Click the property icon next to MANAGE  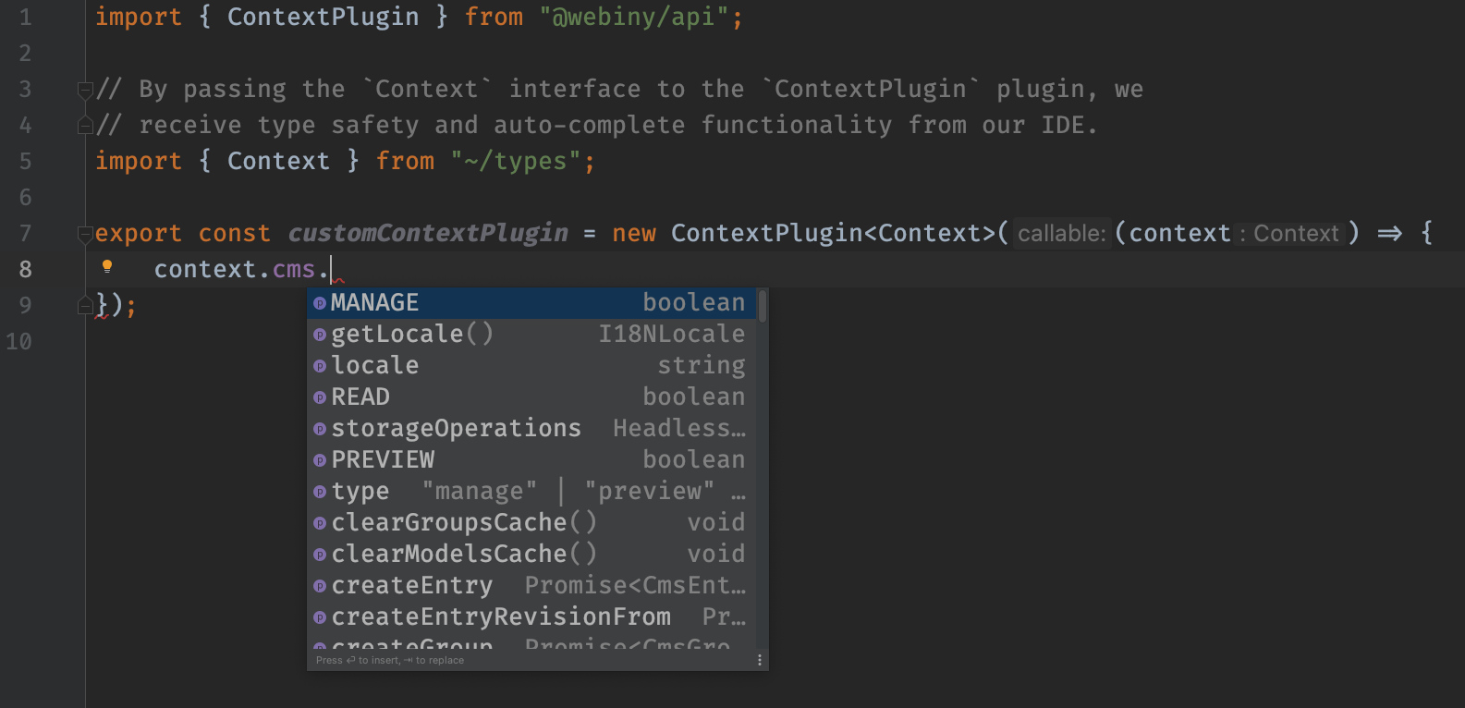point(319,302)
